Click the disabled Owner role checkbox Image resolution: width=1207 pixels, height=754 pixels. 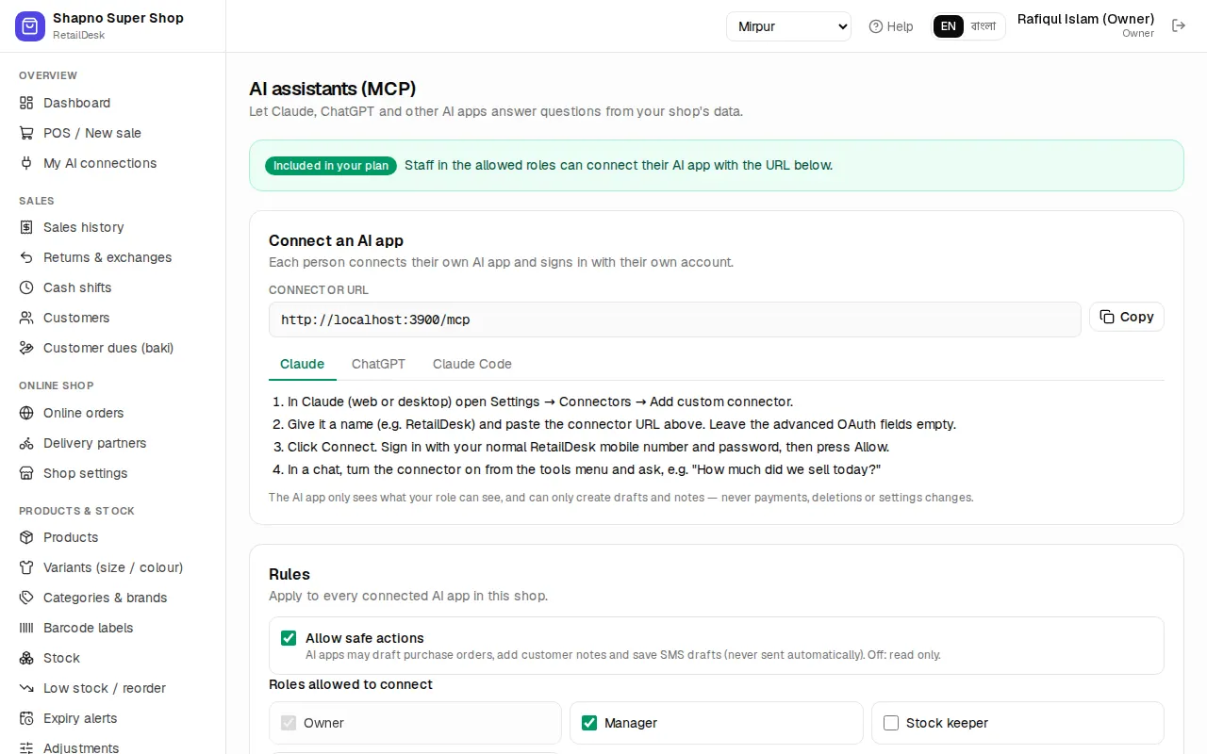[x=289, y=723]
